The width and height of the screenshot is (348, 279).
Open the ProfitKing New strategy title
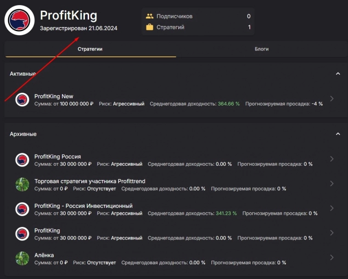point(54,96)
